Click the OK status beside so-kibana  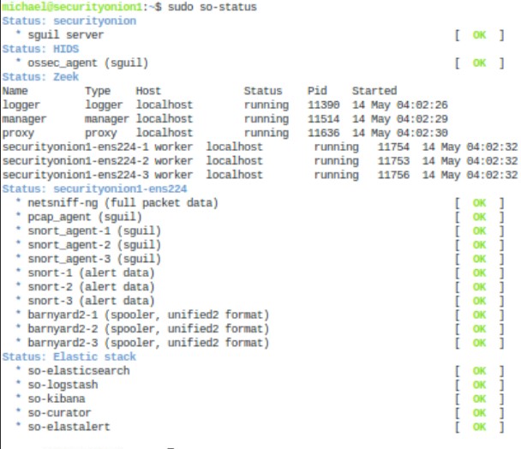pyautogui.click(x=479, y=398)
